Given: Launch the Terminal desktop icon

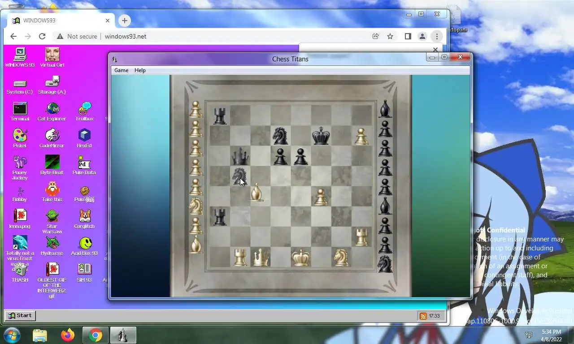Looking at the screenshot, I should [20, 112].
